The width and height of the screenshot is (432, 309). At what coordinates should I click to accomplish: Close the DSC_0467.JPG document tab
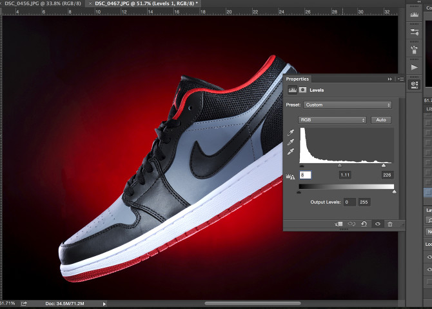point(90,4)
